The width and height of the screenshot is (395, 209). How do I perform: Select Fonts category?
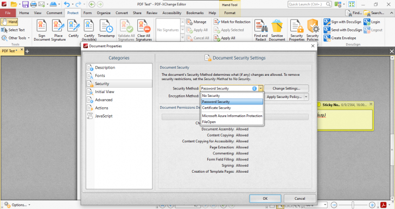(x=119, y=75)
